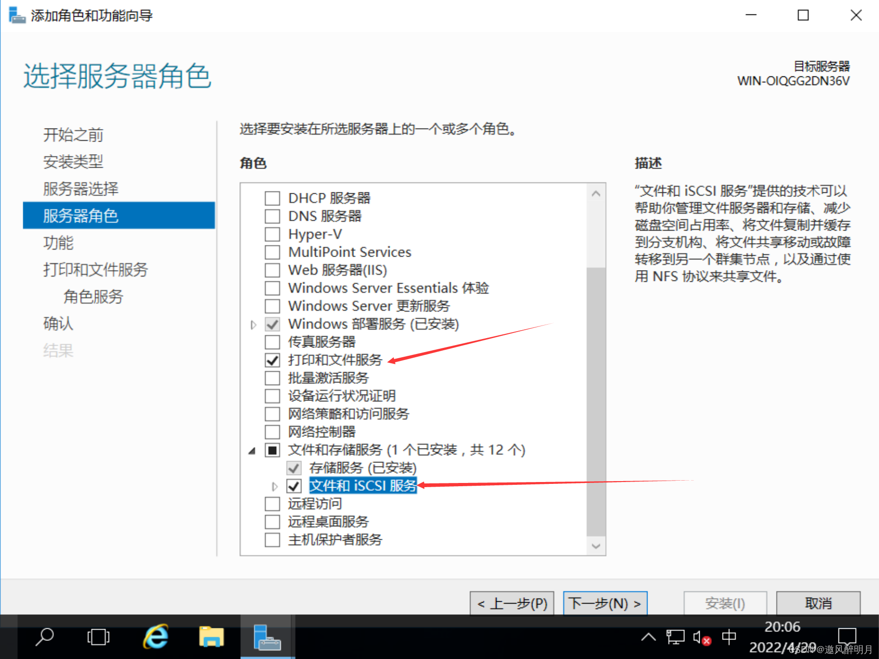Click the roles list scroll-up arrow
The width and height of the screenshot is (879, 659).
click(596, 194)
